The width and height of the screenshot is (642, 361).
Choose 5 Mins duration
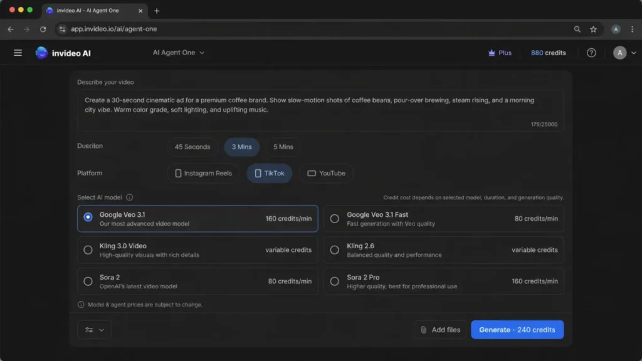[x=283, y=147]
